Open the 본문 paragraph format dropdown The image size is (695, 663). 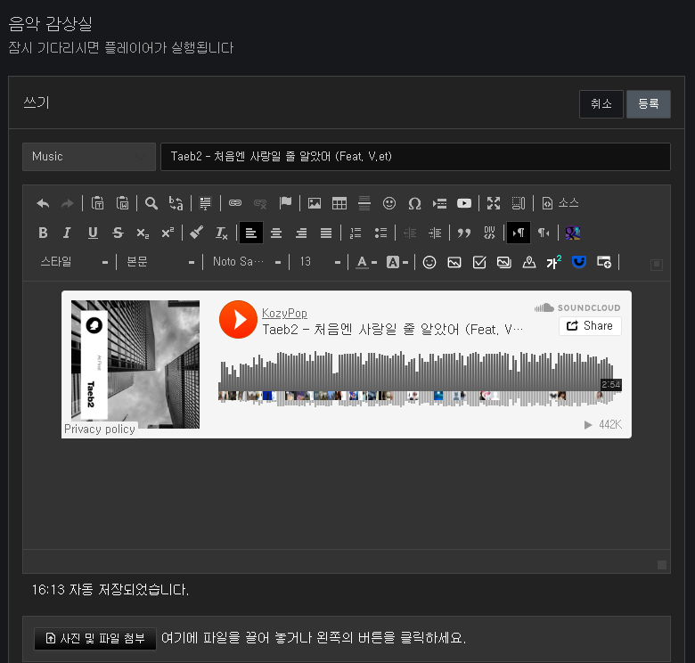coord(160,262)
